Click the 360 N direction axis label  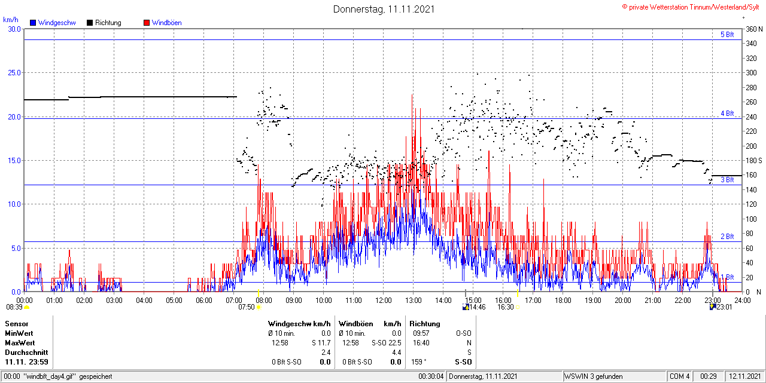754,29
